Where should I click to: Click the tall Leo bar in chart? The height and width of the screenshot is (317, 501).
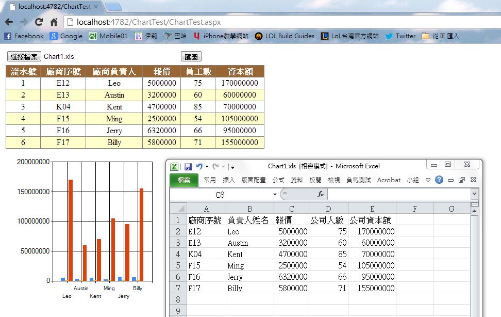(71, 230)
